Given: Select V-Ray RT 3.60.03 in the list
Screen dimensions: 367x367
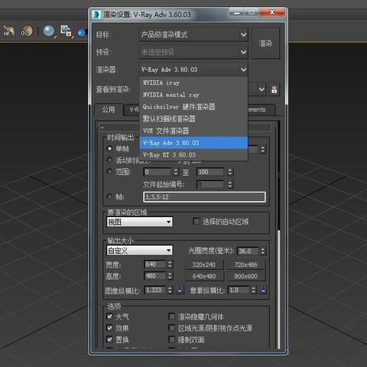Looking at the screenshot, I should click(x=193, y=154).
